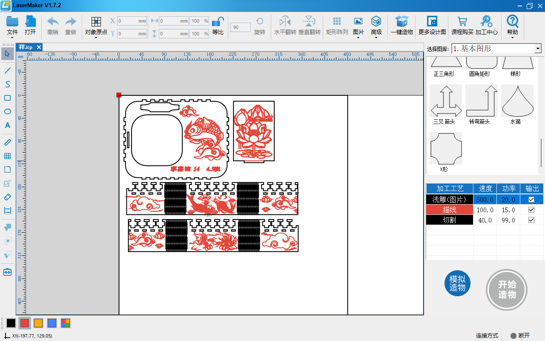Click the vertical flip (垂直翻转) icon
The image size is (545, 341).
(309, 21)
